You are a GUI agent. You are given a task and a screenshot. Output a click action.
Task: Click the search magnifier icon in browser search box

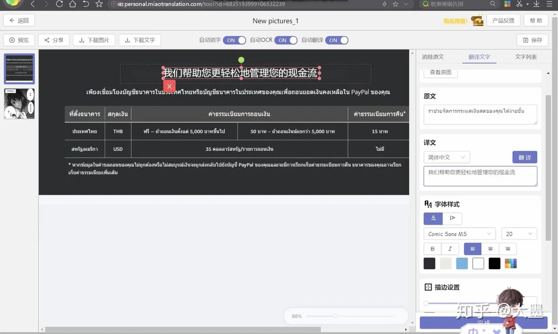point(493,4)
